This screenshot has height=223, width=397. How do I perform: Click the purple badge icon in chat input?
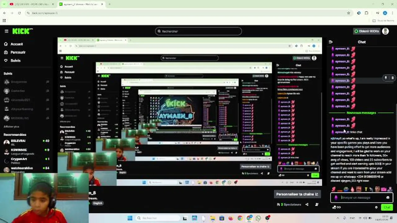336,198
